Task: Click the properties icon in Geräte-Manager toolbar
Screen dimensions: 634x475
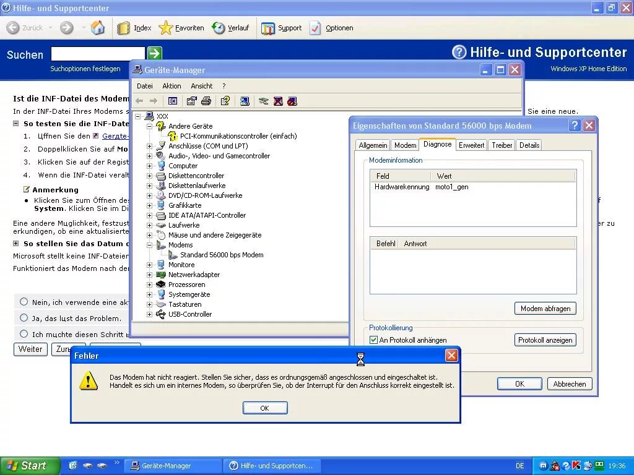Action: 192,101
